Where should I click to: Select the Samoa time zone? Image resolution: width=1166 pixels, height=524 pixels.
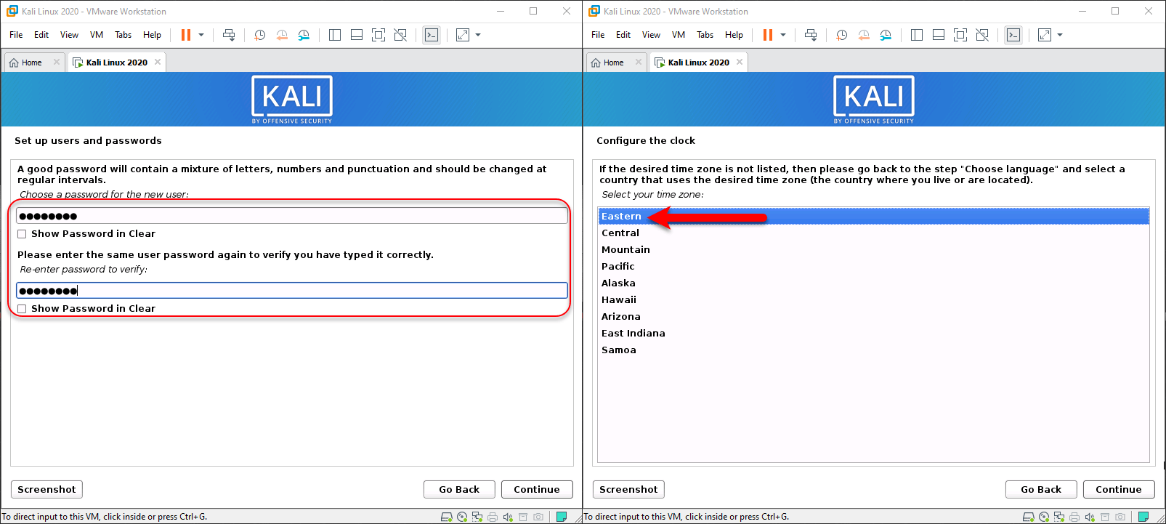873,350
